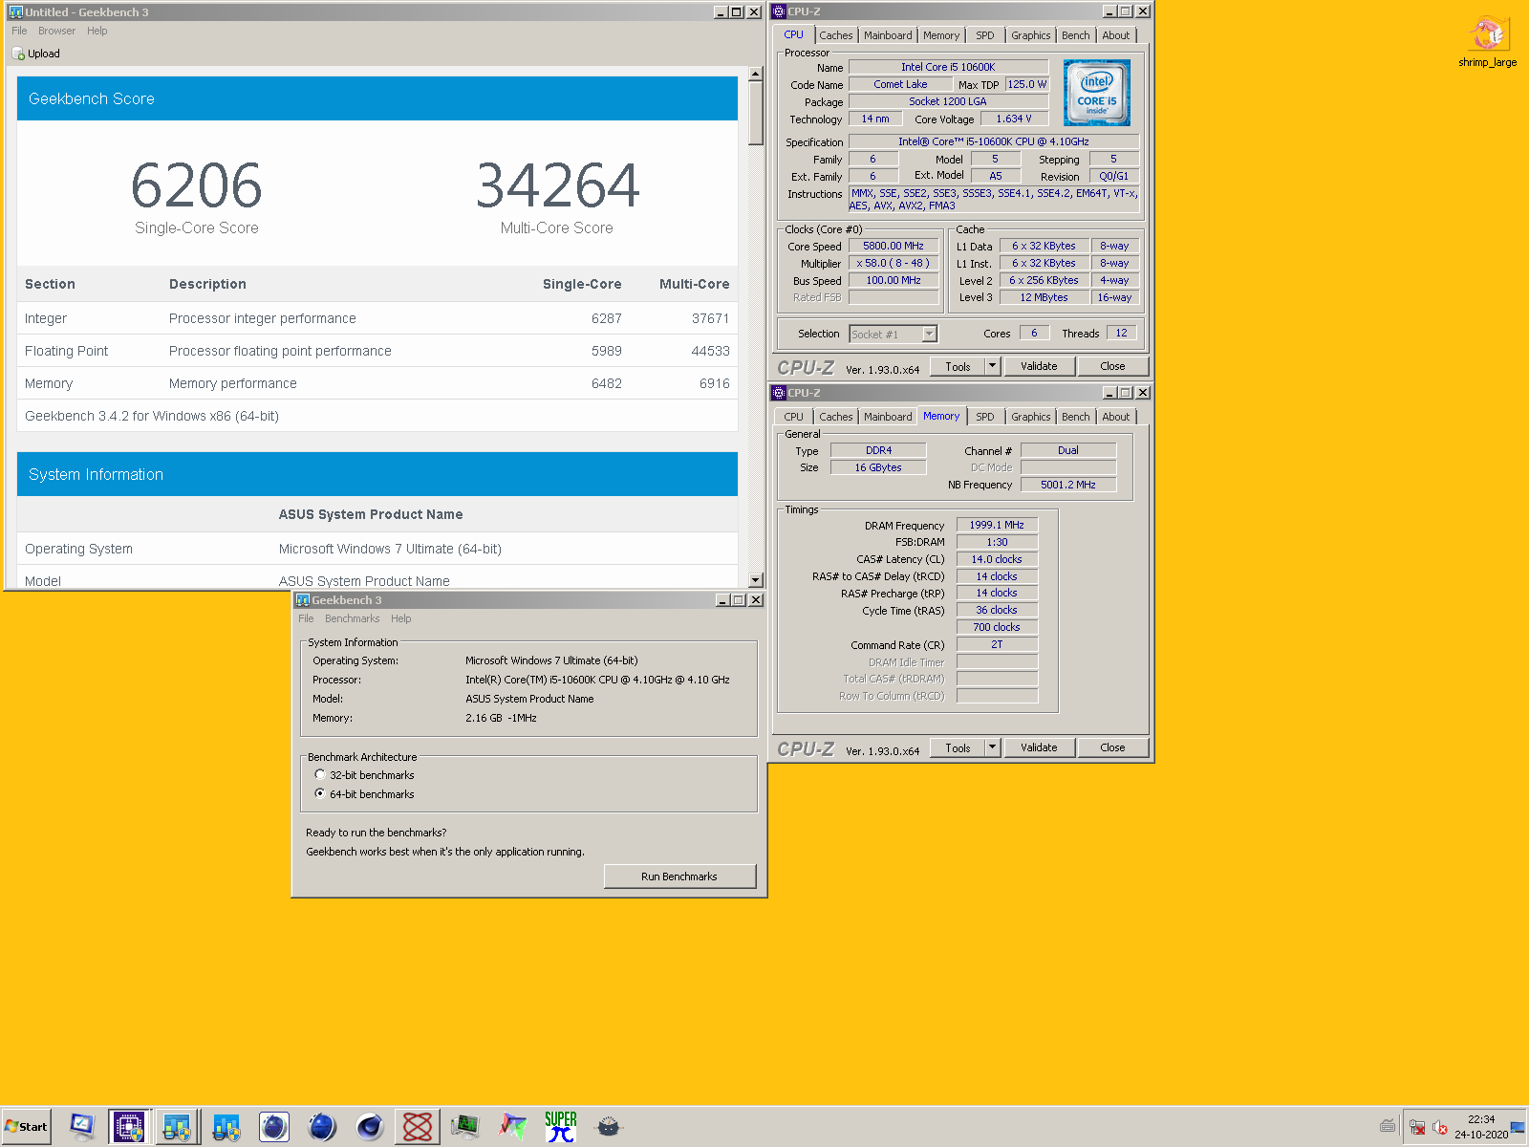Open the green graph monitor taskbar icon

point(465,1127)
